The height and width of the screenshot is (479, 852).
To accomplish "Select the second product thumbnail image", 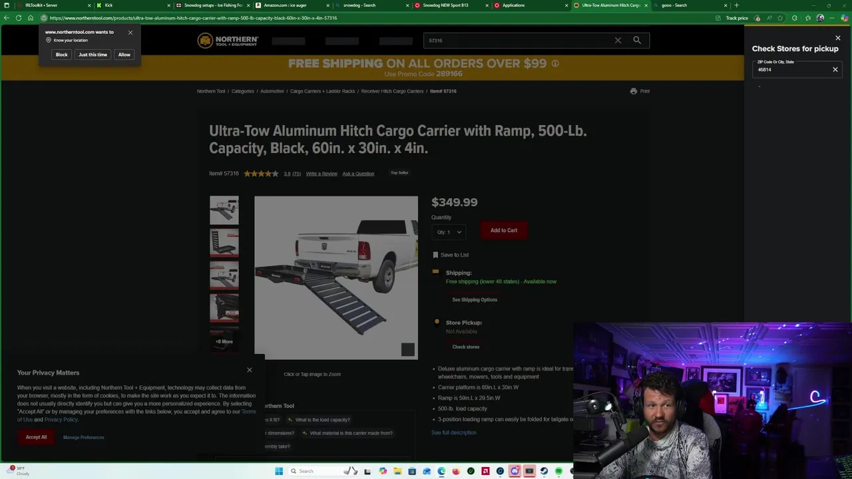I will 224,243.
